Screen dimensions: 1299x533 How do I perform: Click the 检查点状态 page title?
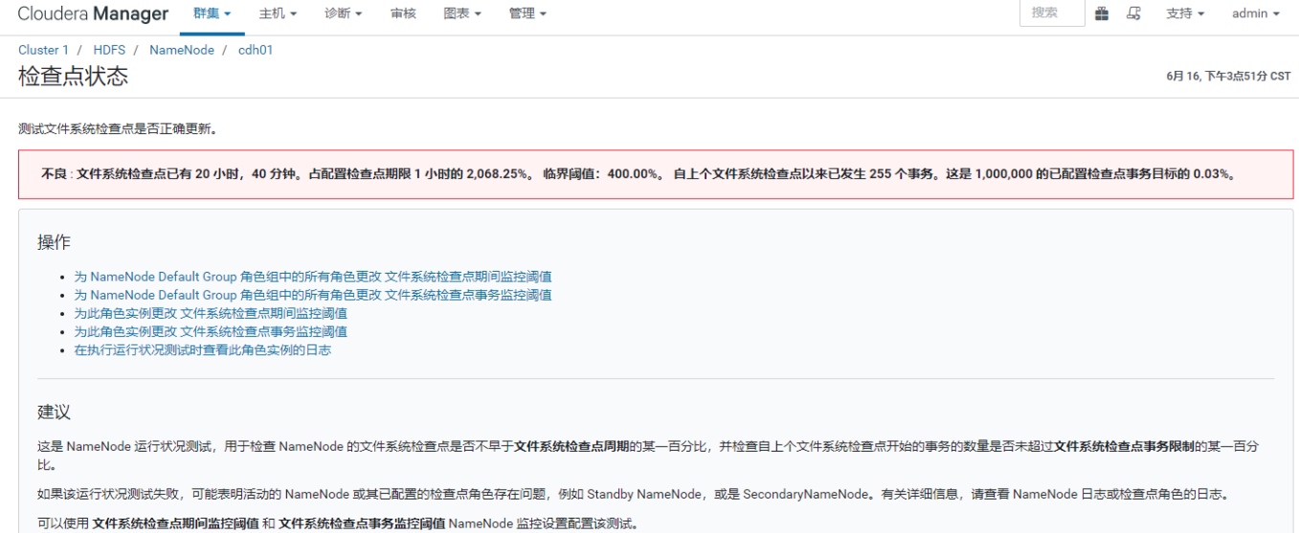pos(73,77)
